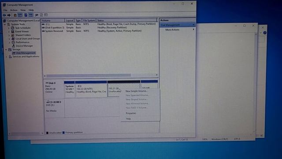Click the Disk 0 drive icon

click(x=47, y=83)
